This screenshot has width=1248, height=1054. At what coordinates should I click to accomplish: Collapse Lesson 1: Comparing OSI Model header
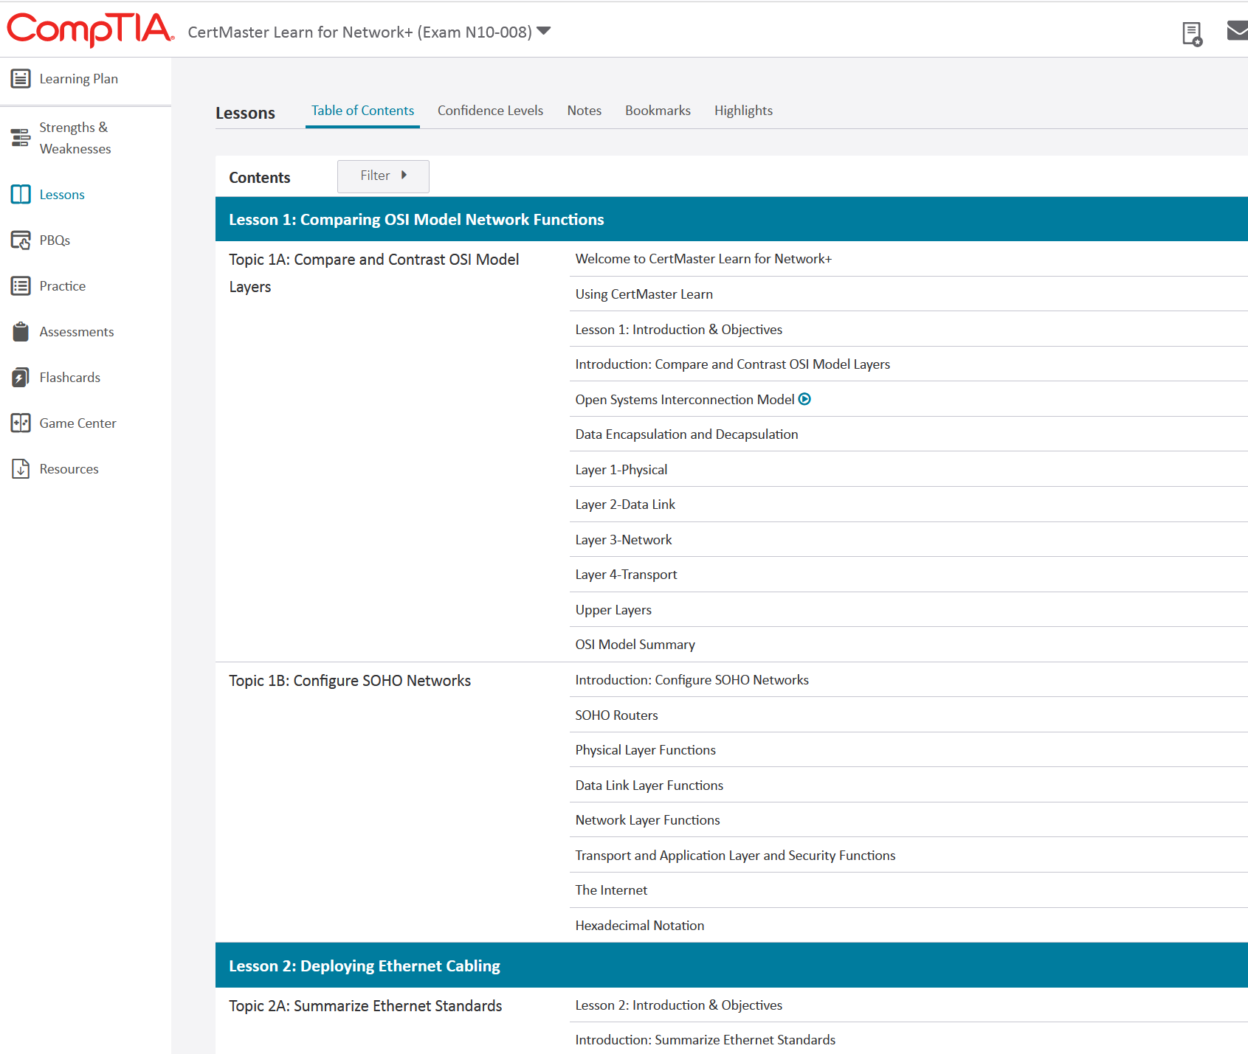[x=731, y=219]
